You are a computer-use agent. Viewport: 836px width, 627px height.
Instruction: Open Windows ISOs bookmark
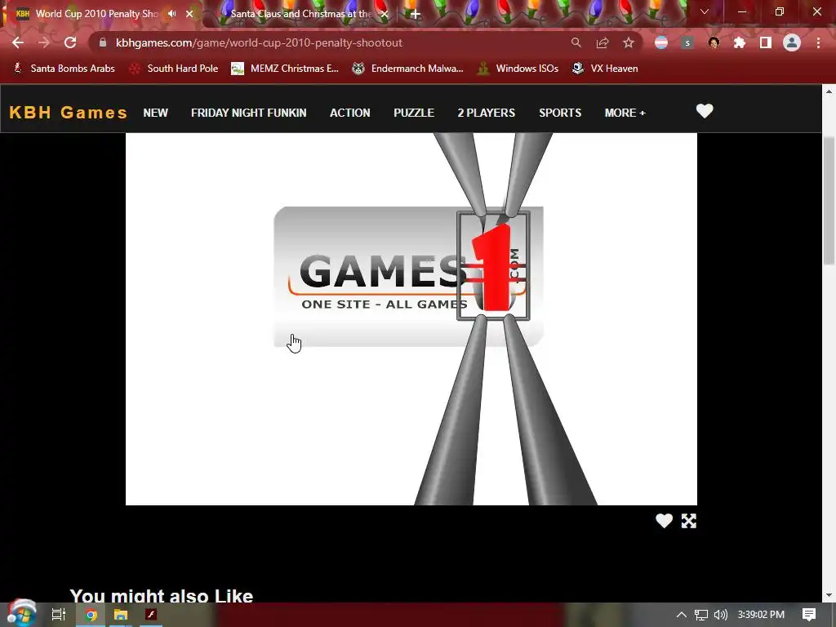pos(518,69)
